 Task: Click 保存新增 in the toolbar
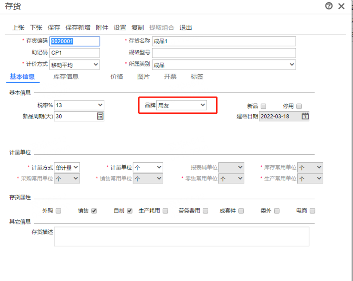click(x=78, y=27)
